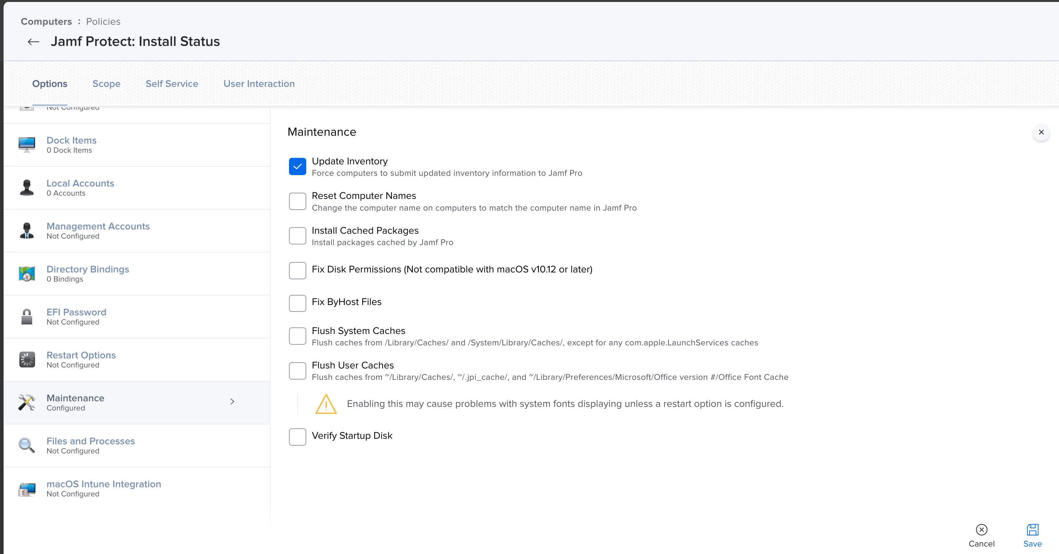This screenshot has width=1059, height=554.
Task: Click the Management Accounts suited person icon
Action: [x=27, y=231]
